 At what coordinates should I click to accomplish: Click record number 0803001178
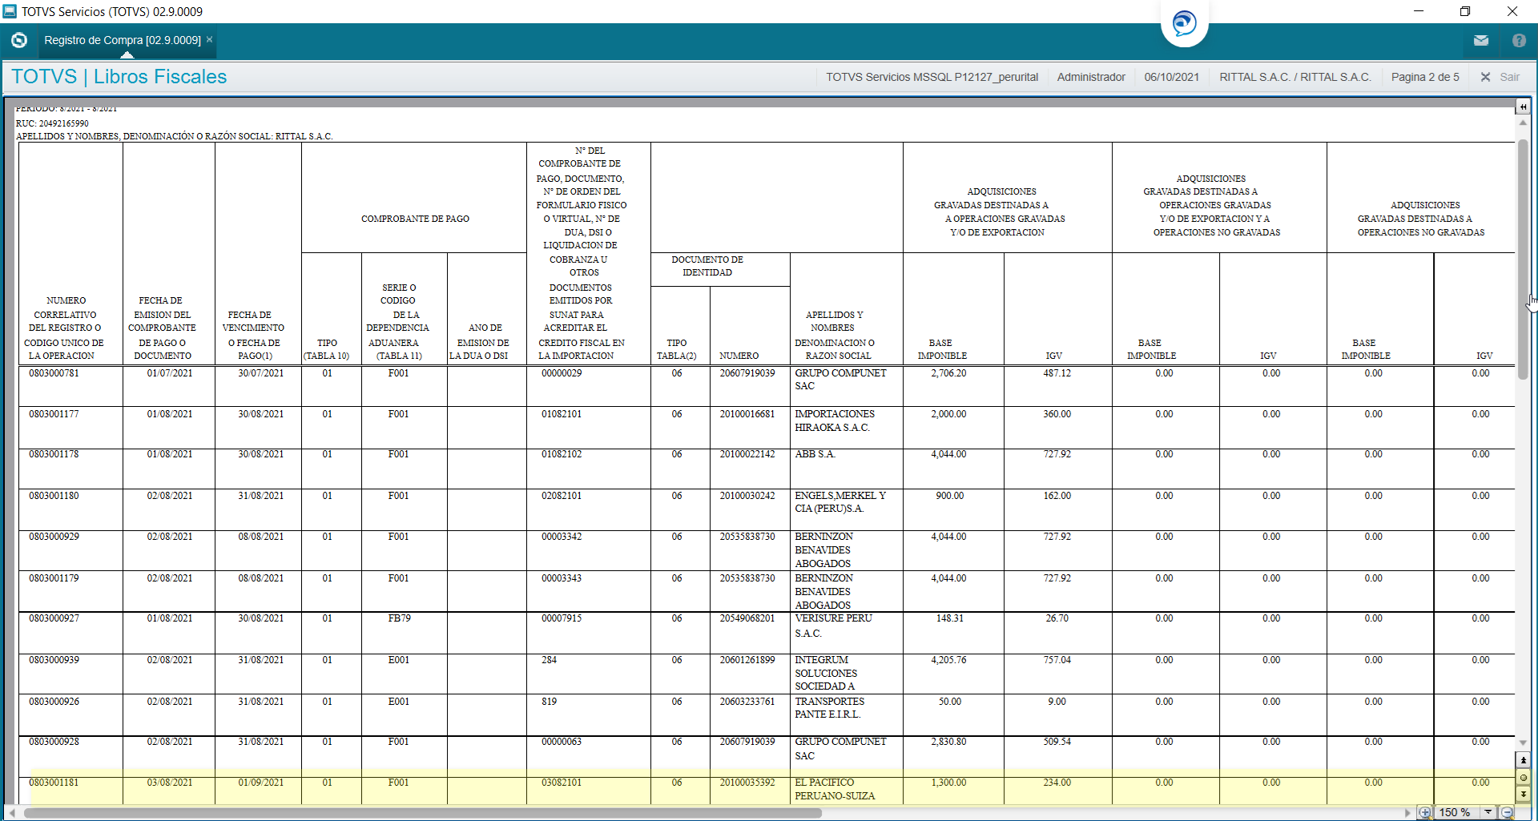click(x=54, y=454)
